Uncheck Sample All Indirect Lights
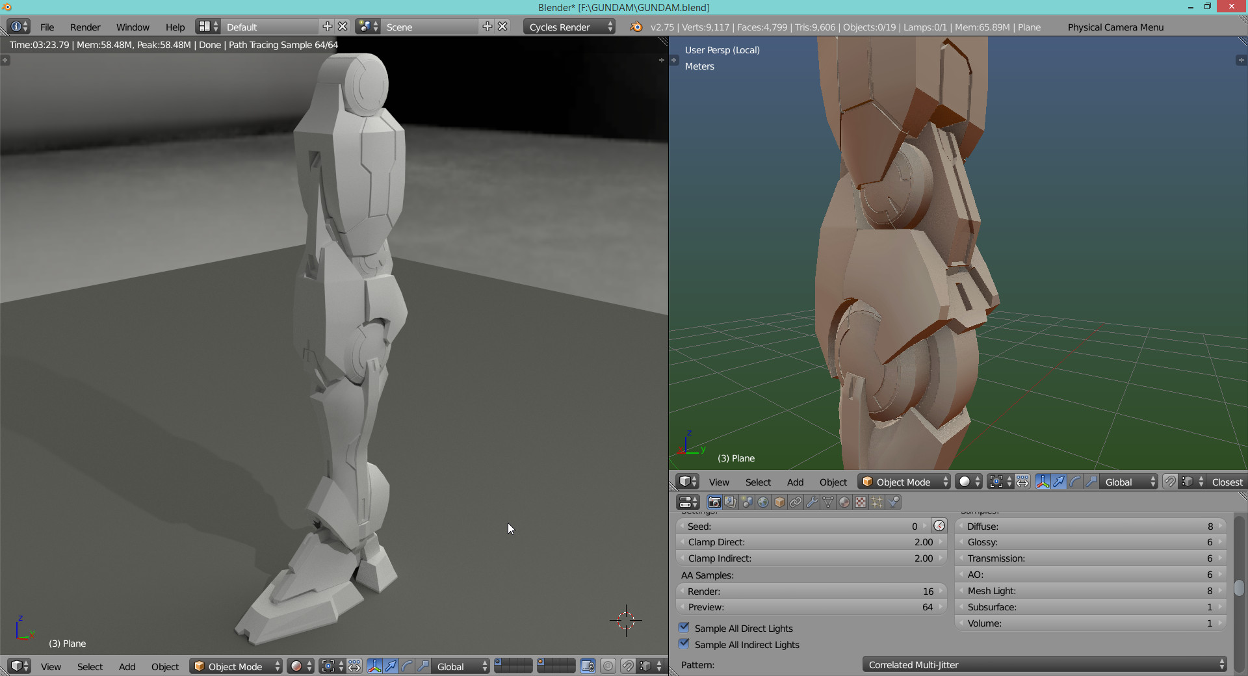 [684, 644]
